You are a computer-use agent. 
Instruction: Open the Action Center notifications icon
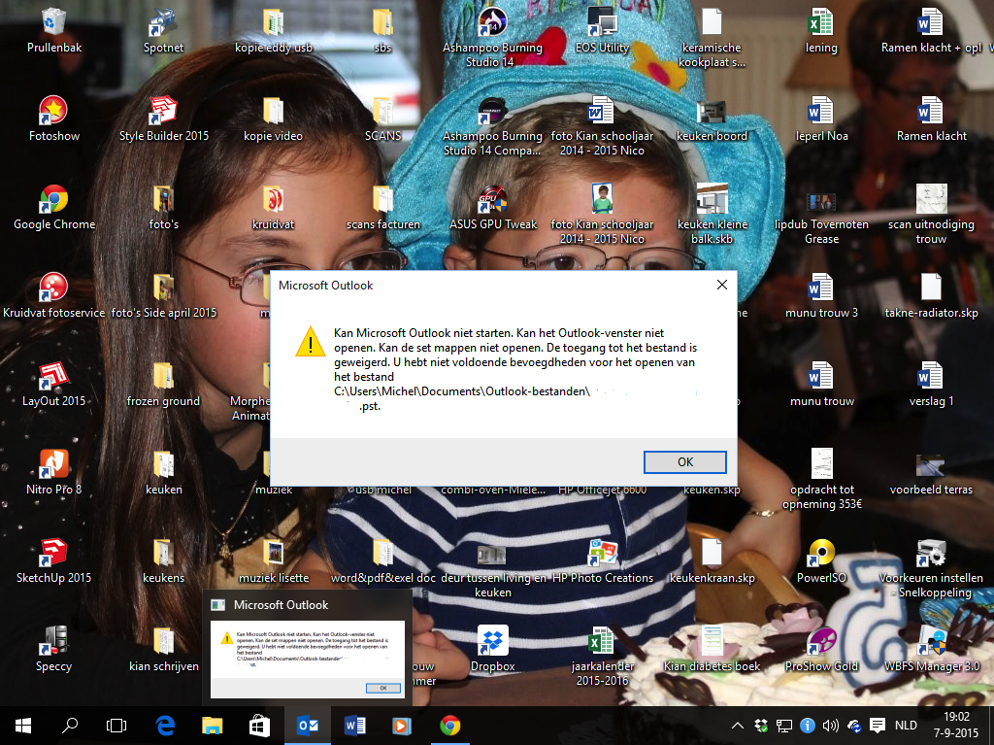(878, 726)
